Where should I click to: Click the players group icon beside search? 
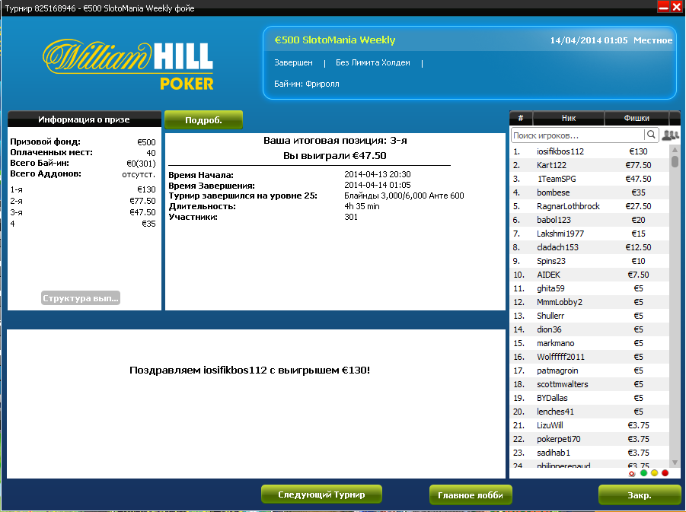click(x=670, y=135)
